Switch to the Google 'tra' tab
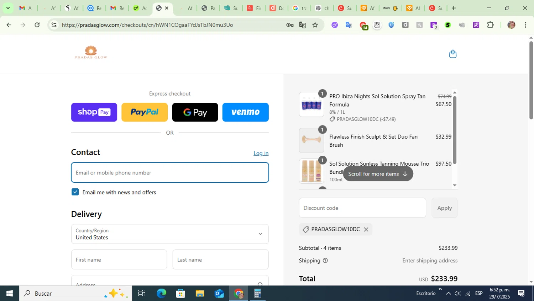The height and width of the screenshot is (301, 534). tap(299, 8)
